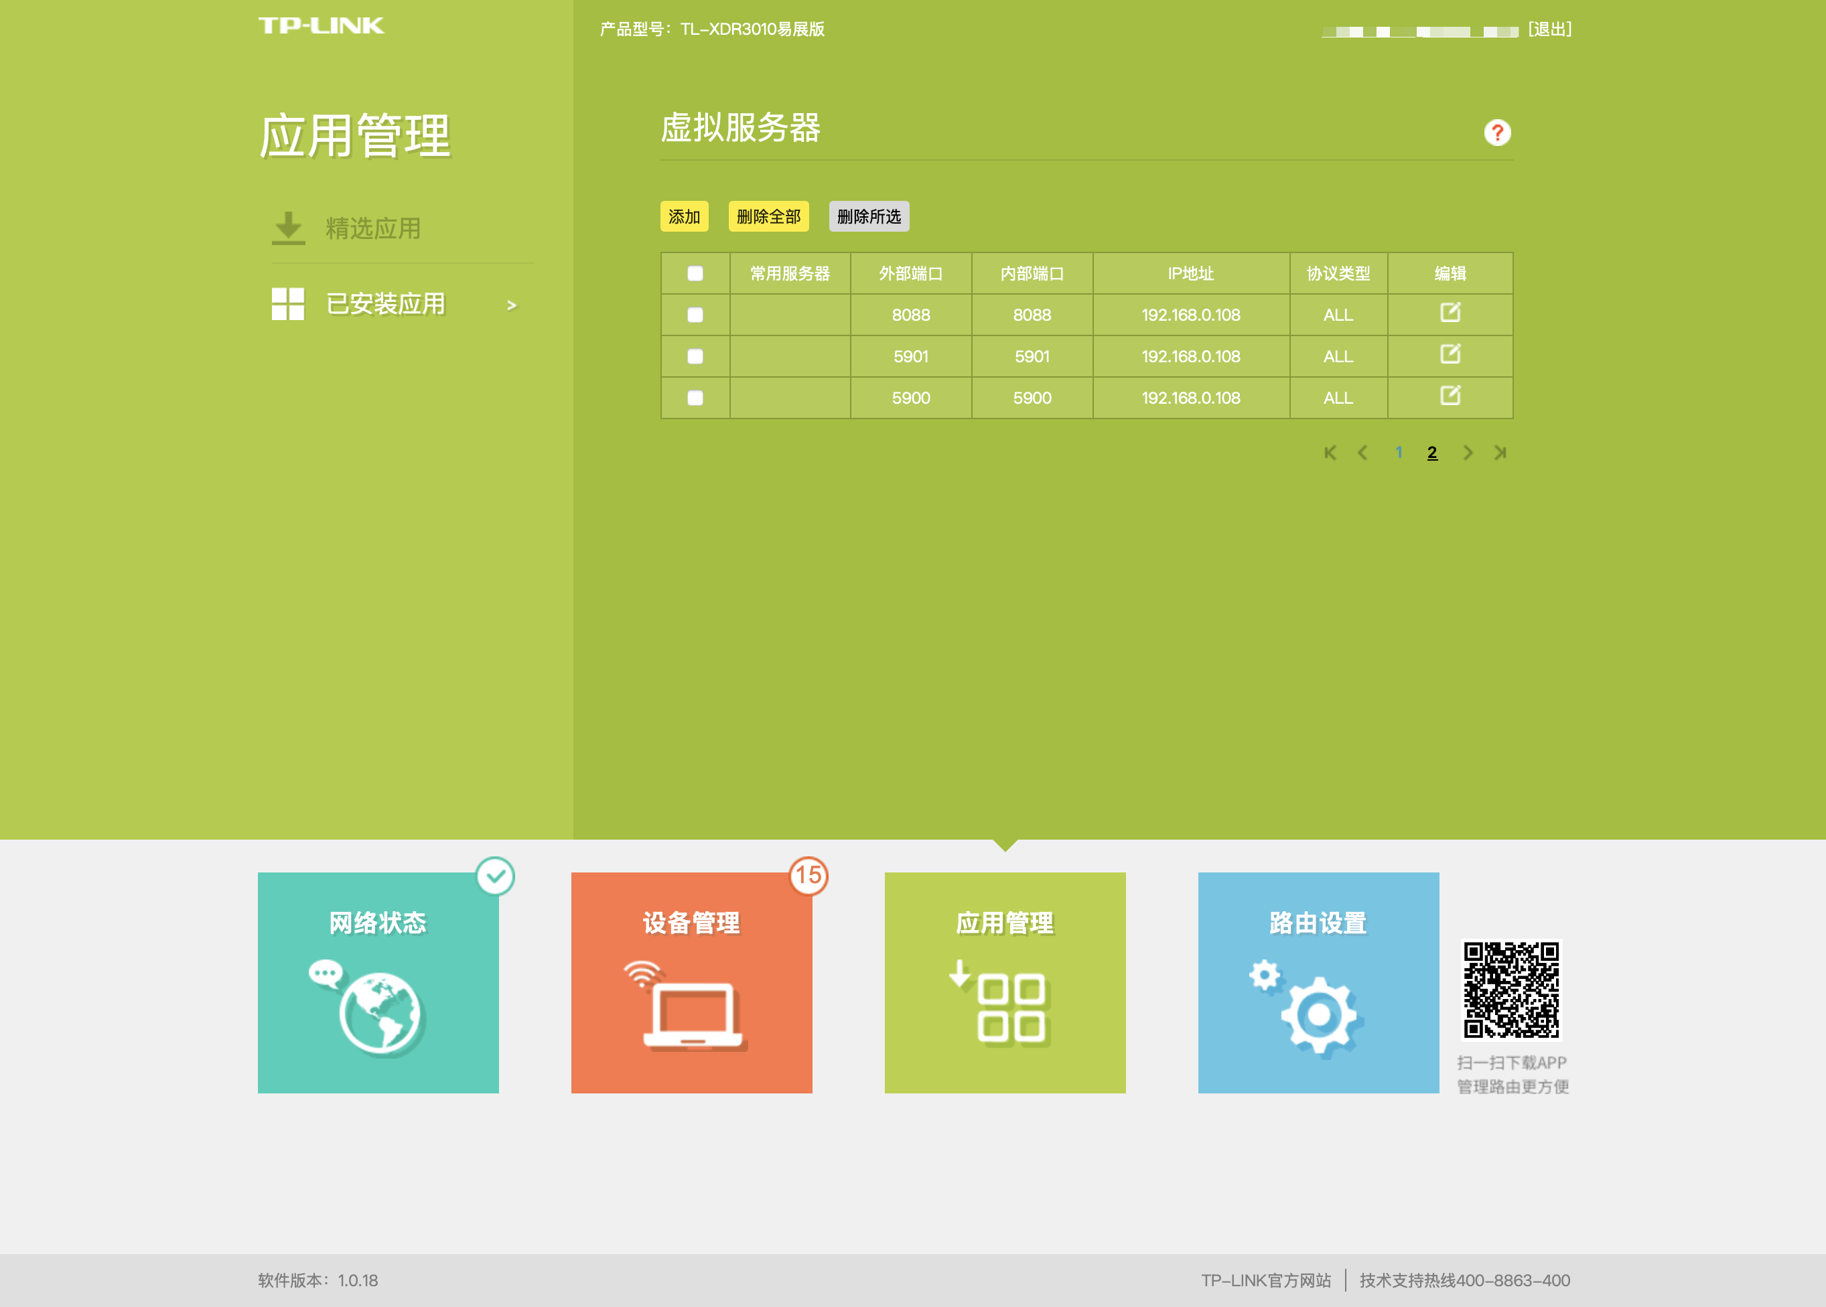Tick the checkbox for port 5900 row
The height and width of the screenshot is (1307, 1826).
pyautogui.click(x=695, y=398)
